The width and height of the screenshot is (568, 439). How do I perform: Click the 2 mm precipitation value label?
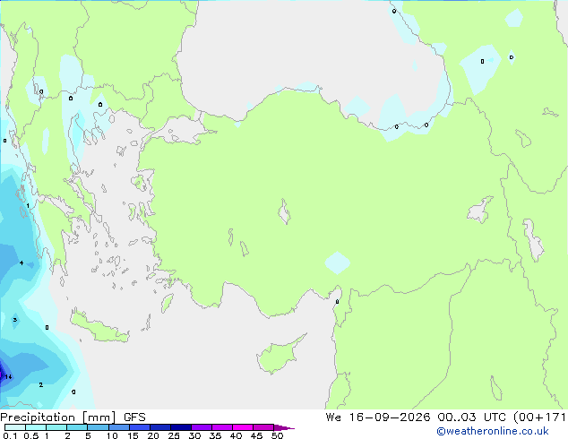click(x=40, y=384)
